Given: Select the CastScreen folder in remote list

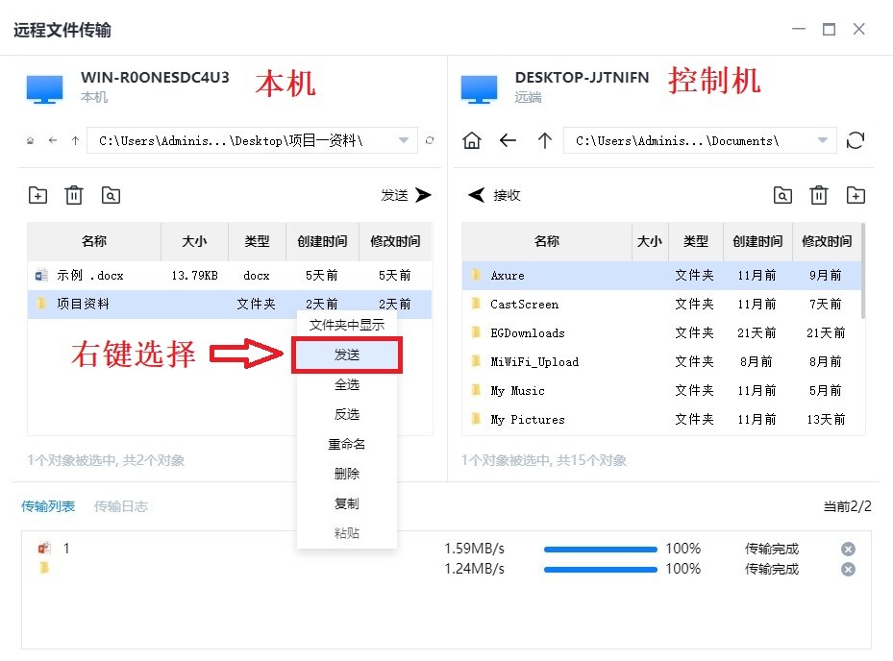Looking at the screenshot, I should pos(524,304).
